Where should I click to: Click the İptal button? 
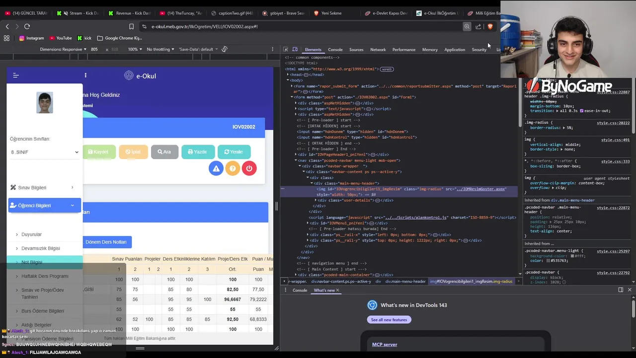tap(133, 152)
